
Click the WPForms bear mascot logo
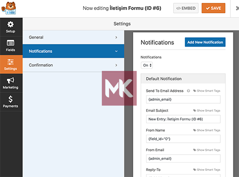(9, 8)
